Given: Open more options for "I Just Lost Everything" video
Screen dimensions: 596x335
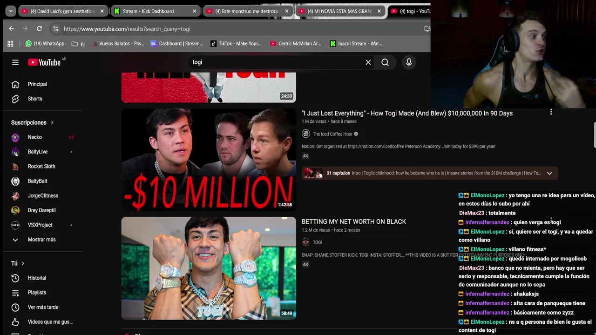Looking at the screenshot, I should point(551,112).
